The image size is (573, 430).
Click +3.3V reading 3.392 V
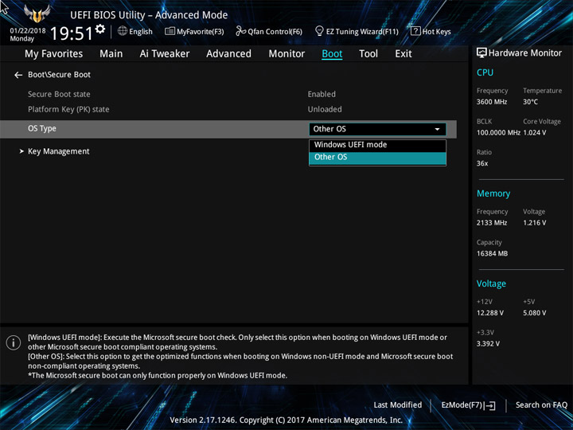click(x=488, y=344)
